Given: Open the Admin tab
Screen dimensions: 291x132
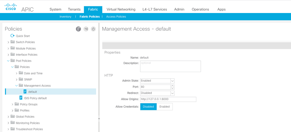Looking at the screenshot, I should pyautogui.click(x=179, y=9).
